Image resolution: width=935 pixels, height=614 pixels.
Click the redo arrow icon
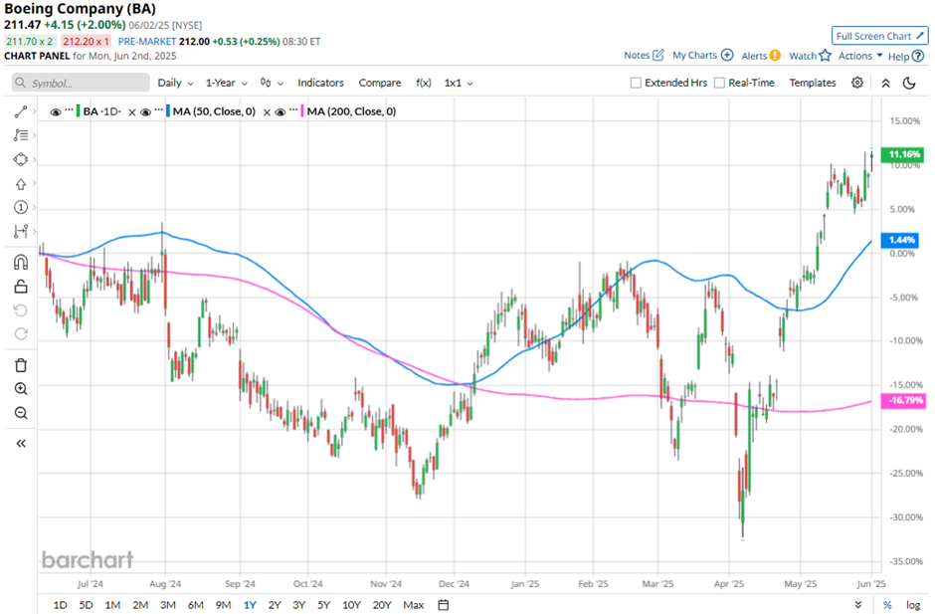pyautogui.click(x=21, y=334)
